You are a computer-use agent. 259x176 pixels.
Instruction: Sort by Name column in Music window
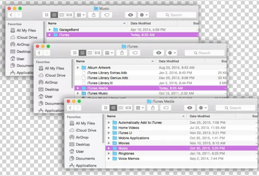[87, 23]
